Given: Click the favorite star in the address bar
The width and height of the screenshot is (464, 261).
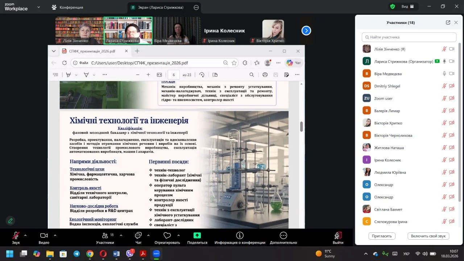Looking at the screenshot, I should (x=234, y=63).
